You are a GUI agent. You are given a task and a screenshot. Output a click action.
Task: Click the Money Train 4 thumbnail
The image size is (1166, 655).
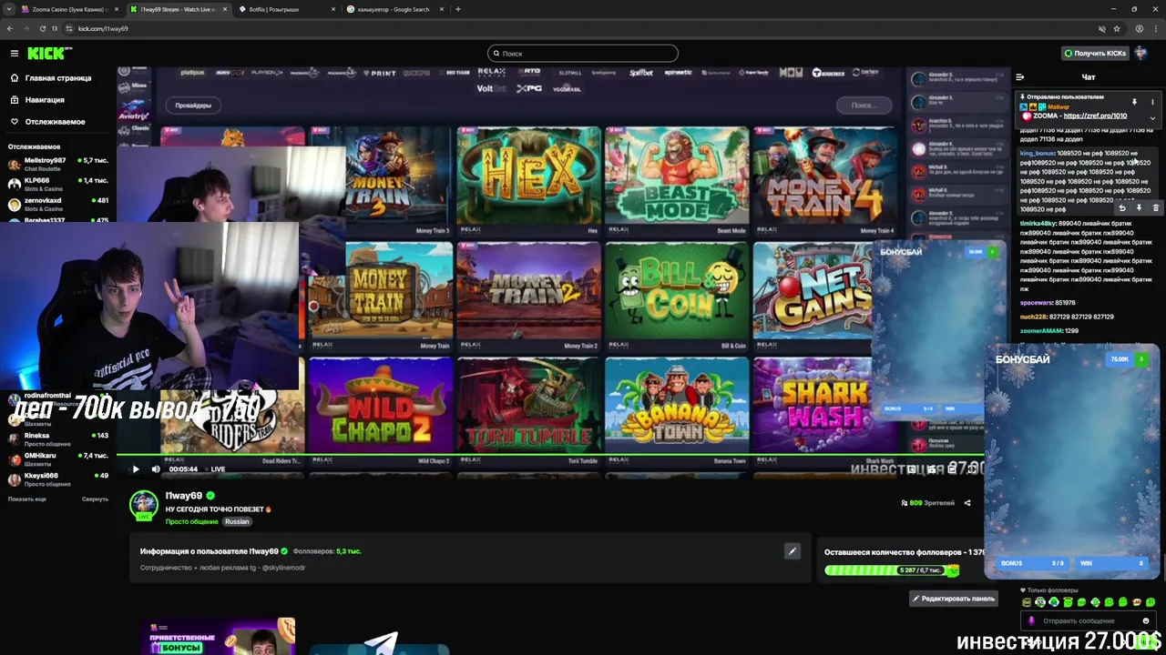(824, 176)
